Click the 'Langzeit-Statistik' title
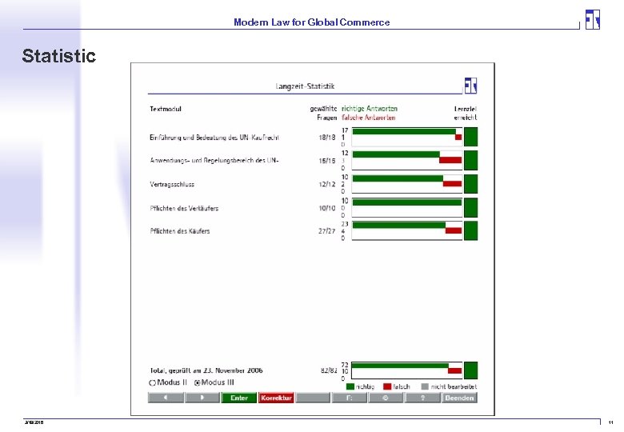Screen dimensions: 624x432 [x=305, y=86]
